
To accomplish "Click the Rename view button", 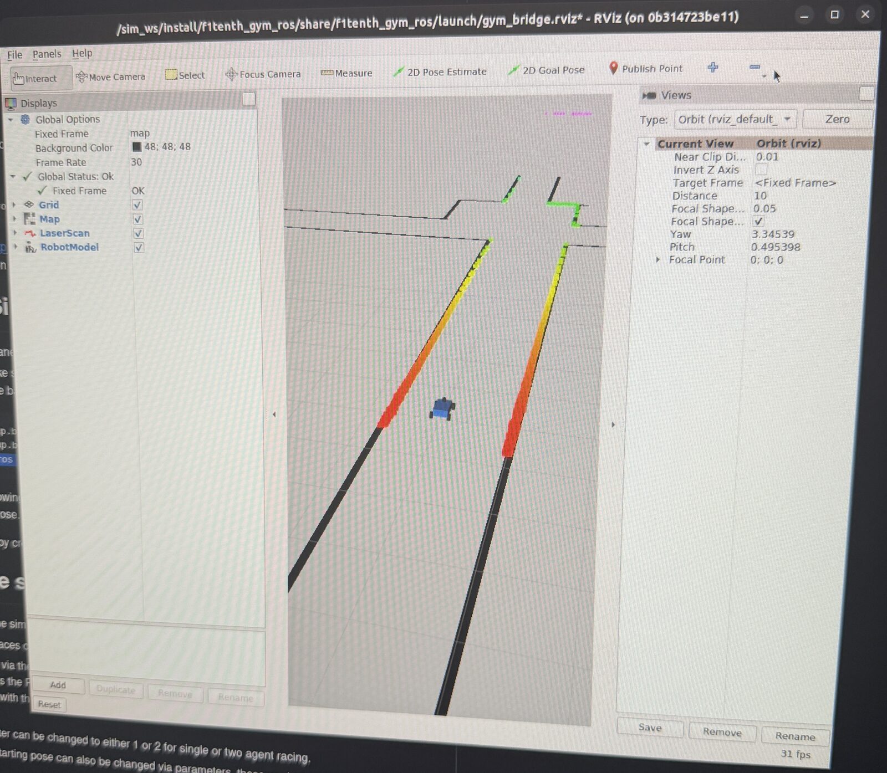I will [x=795, y=736].
